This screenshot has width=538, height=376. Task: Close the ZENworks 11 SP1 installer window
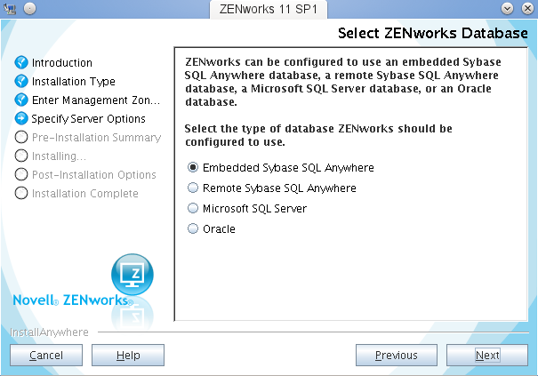pos(526,8)
